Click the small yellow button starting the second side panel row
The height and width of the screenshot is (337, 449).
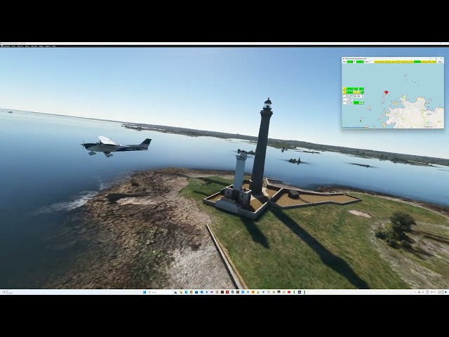coord(344,92)
